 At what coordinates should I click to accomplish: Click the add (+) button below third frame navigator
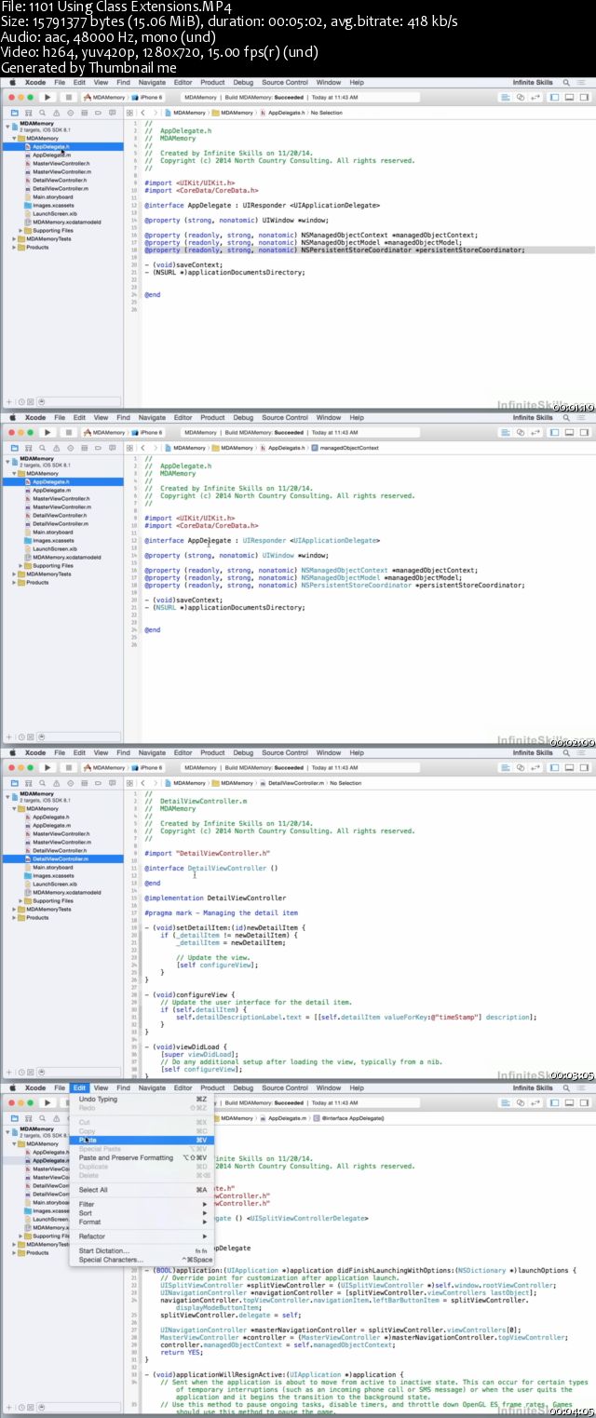[x=8, y=1072]
